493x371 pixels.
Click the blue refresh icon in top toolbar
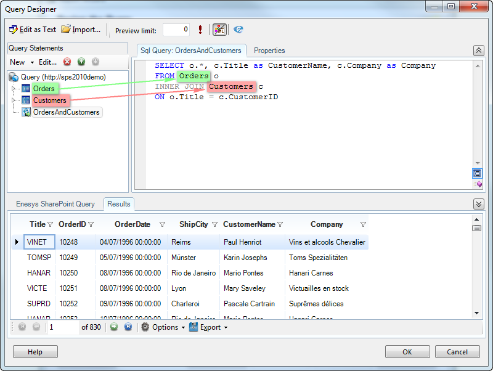238,30
